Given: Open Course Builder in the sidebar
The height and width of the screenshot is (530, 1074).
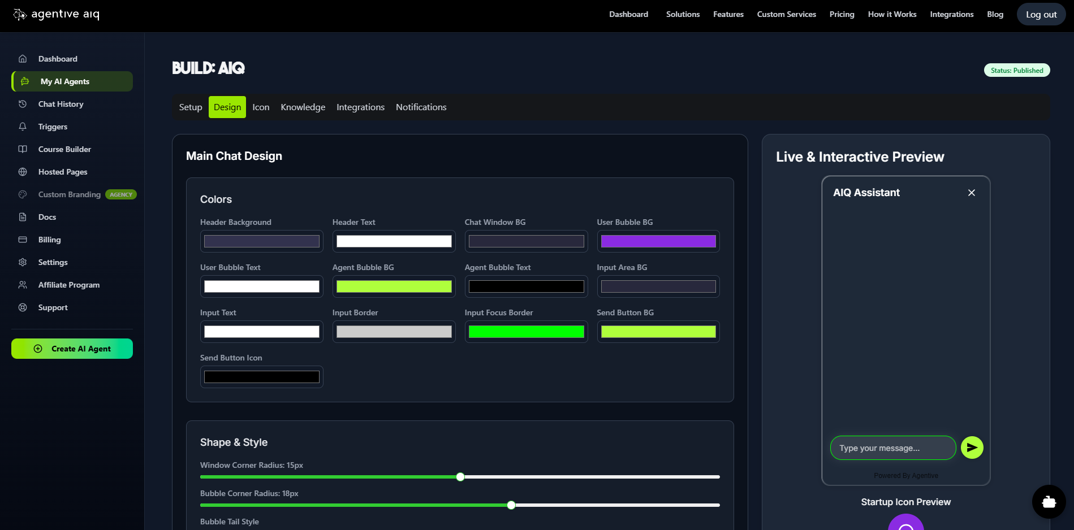Looking at the screenshot, I should point(64,149).
